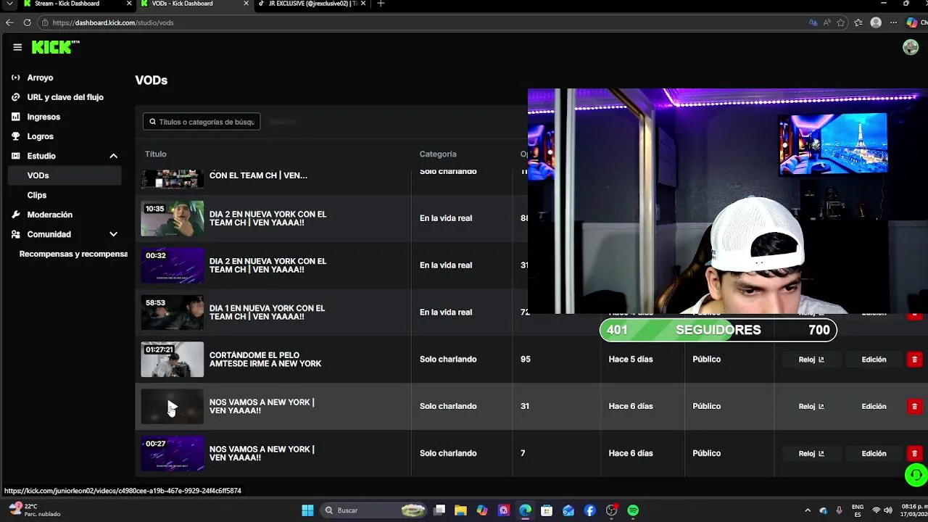Open the 10:35 DIA 2 EN NUEVA YORK thumbnail
This screenshot has width=928, height=522.
tap(173, 218)
